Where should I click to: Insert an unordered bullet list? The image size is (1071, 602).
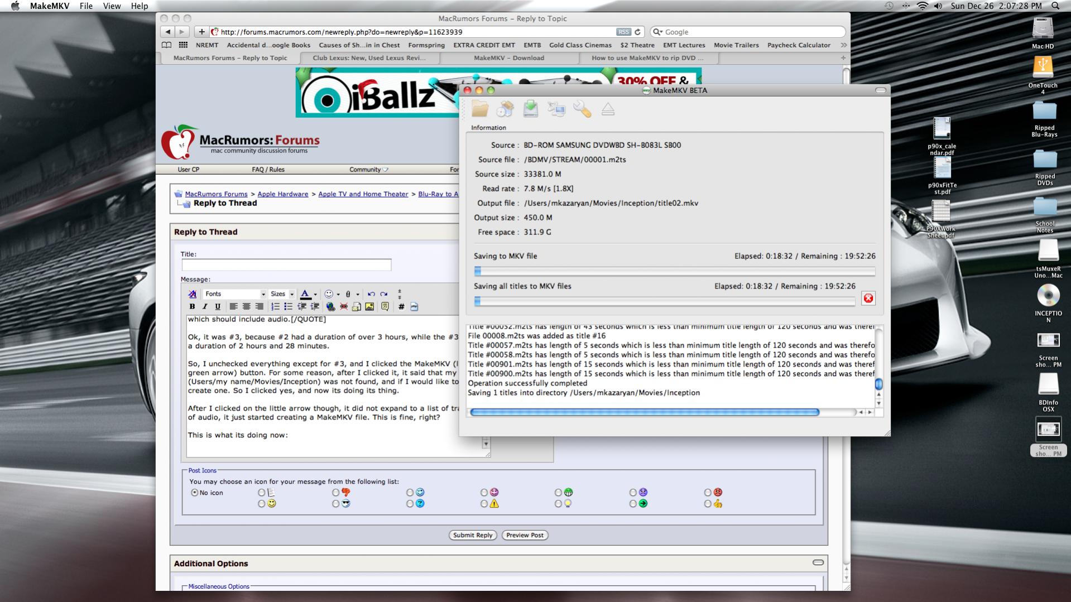click(x=288, y=306)
